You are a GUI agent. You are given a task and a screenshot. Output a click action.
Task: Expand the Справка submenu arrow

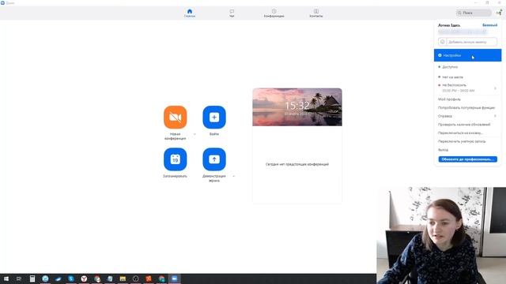click(495, 116)
